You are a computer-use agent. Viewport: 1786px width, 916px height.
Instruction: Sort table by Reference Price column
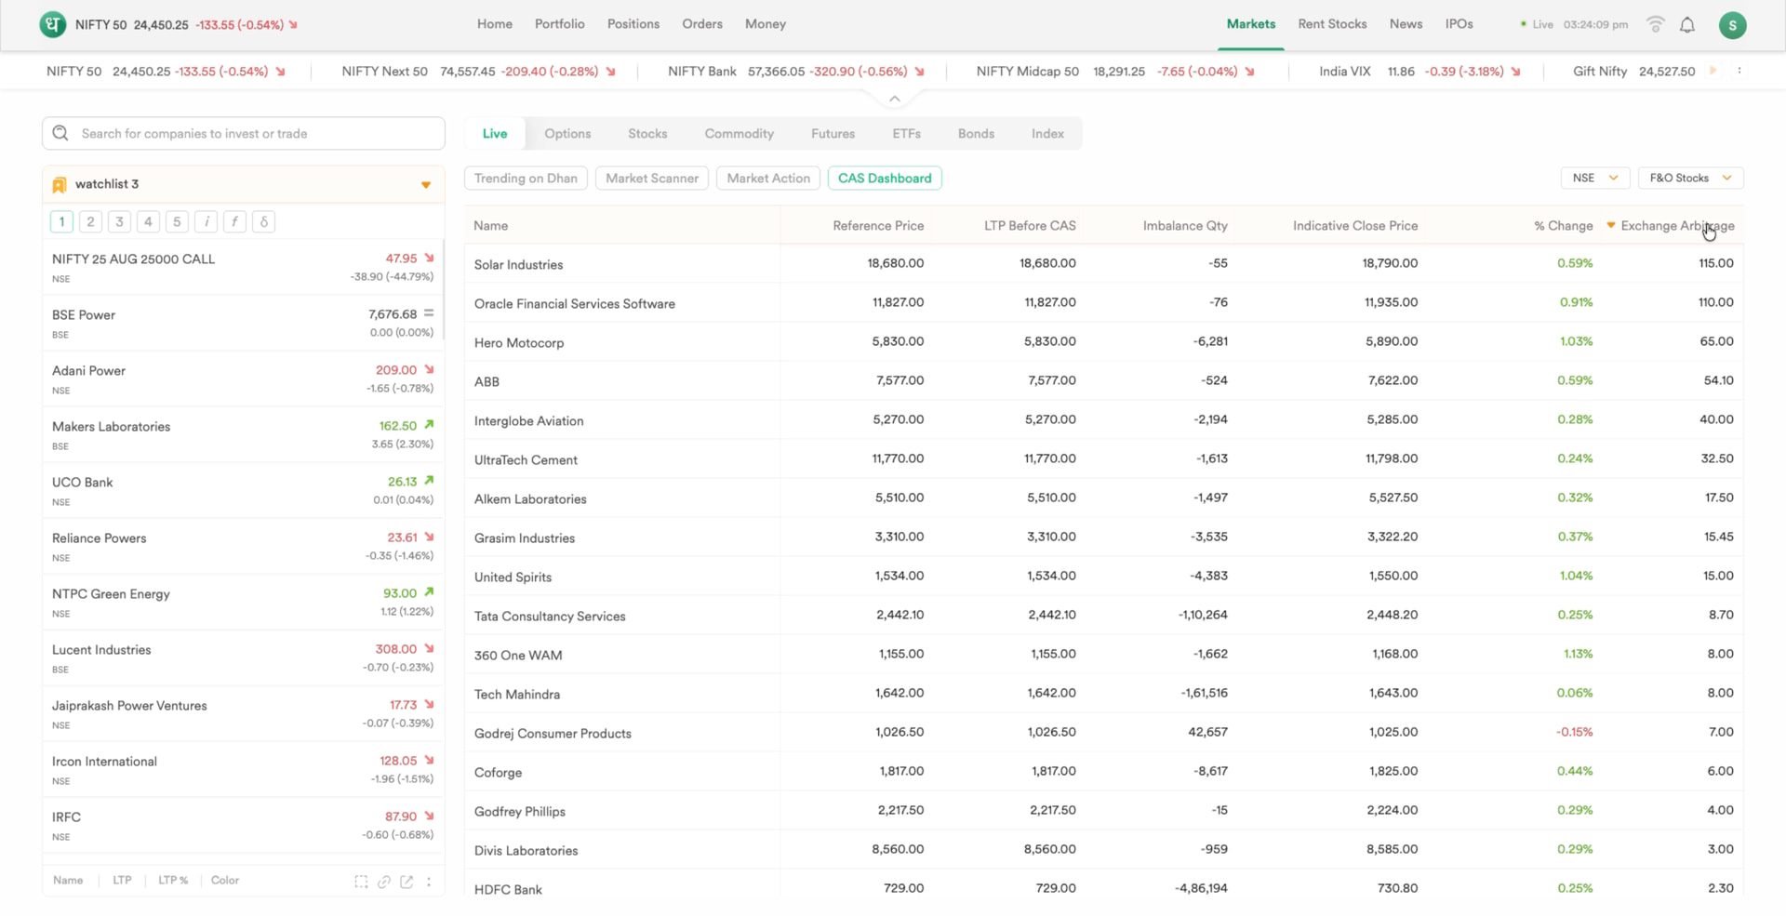[878, 226]
